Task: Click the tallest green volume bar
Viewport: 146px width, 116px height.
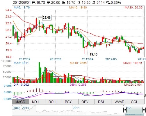Action: point(39,72)
